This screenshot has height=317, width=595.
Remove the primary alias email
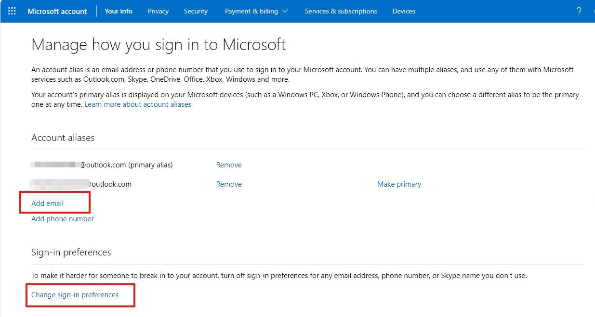[x=229, y=165]
